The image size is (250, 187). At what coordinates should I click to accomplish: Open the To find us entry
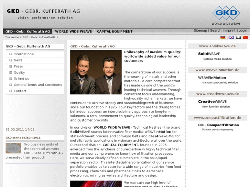pos(21,79)
